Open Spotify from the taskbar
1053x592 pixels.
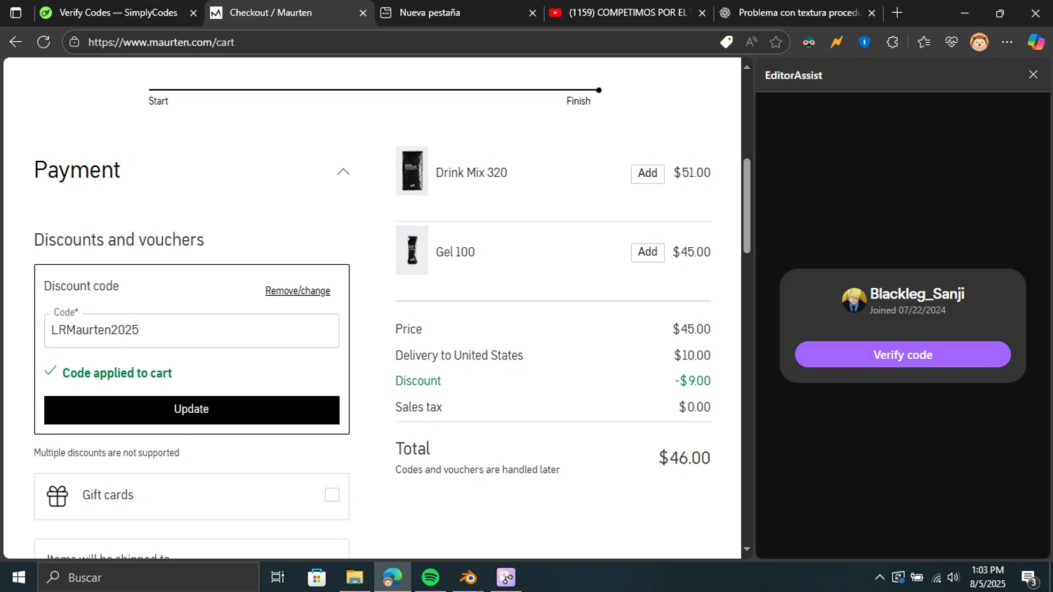pos(430,577)
